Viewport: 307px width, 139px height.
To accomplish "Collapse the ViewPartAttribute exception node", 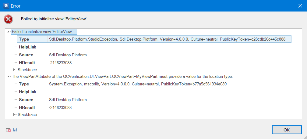I will [9, 76].
